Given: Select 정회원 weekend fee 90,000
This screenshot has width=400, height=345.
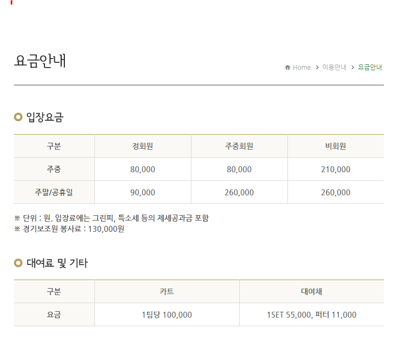Looking at the screenshot, I should 143,193.
